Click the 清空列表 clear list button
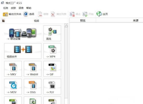Viewport: 143px width, 104px height. (x=59, y=14)
